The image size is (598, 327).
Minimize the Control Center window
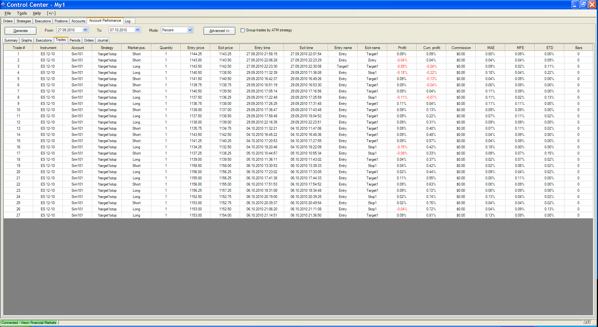click(575, 4)
